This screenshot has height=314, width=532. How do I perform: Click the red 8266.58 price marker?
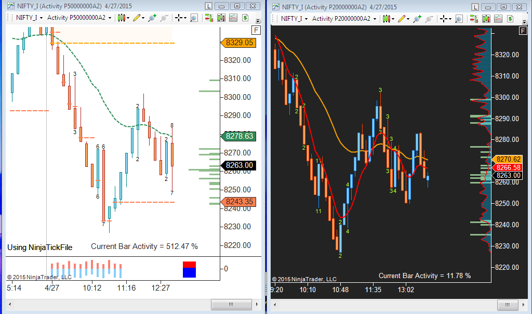coord(507,167)
